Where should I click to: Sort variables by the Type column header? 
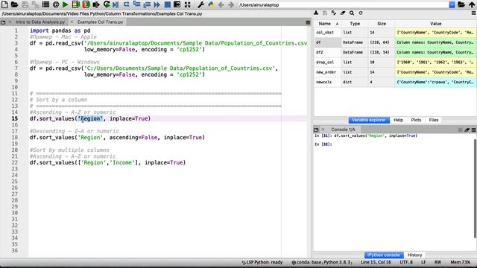point(355,23)
